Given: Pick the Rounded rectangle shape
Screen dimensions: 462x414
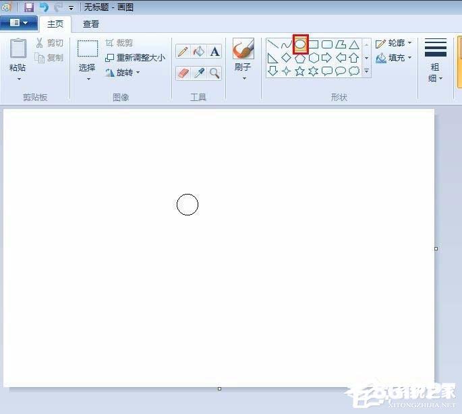Looking at the screenshot, I should (x=327, y=44).
